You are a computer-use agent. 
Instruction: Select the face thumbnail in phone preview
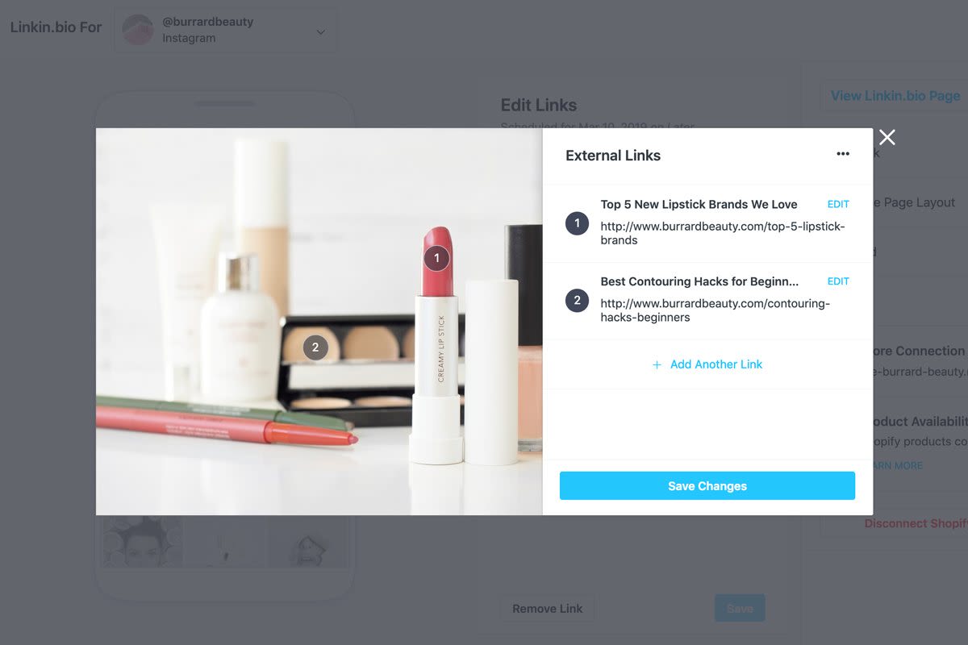coord(142,541)
